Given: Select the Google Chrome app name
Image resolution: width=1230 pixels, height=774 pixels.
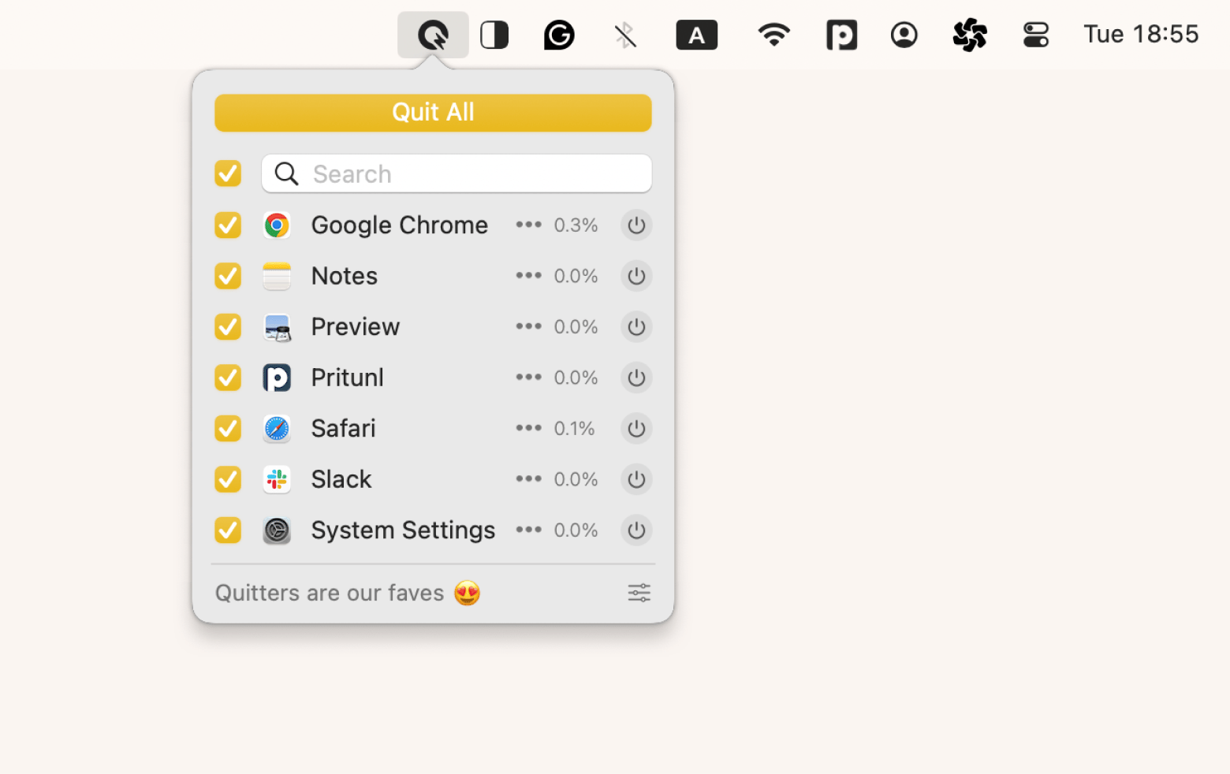Looking at the screenshot, I should point(400,225).
